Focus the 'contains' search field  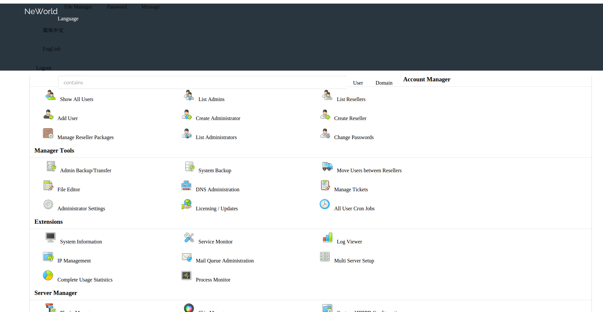point(202,83)
